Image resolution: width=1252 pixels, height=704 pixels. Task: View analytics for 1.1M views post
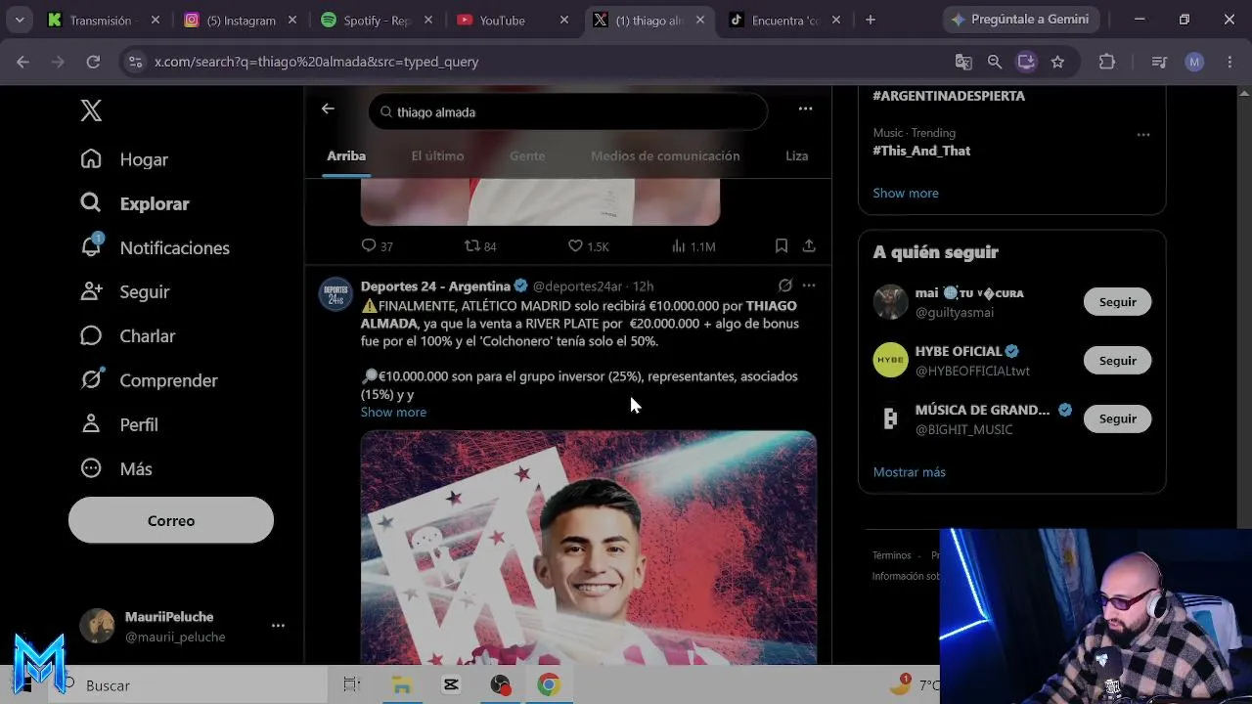[679, 245]
